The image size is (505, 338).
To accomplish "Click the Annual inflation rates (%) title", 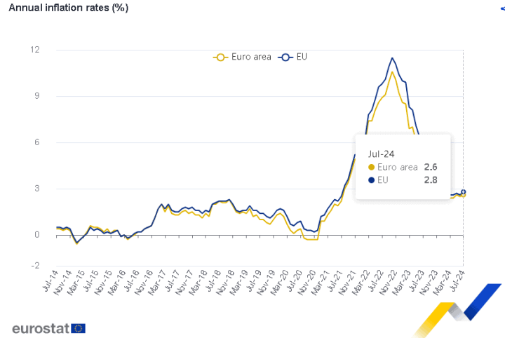I will tap(69, 8).
